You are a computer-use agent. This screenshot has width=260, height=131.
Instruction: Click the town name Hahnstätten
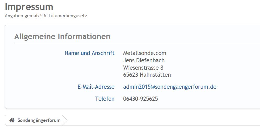(x=155, y=75)
